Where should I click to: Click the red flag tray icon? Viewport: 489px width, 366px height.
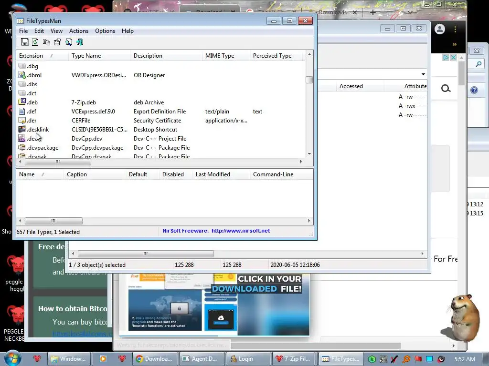(x=418, y=359)
